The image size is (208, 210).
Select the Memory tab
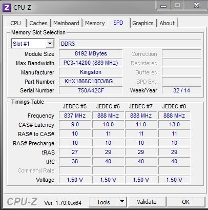click(x=95, y=23)
